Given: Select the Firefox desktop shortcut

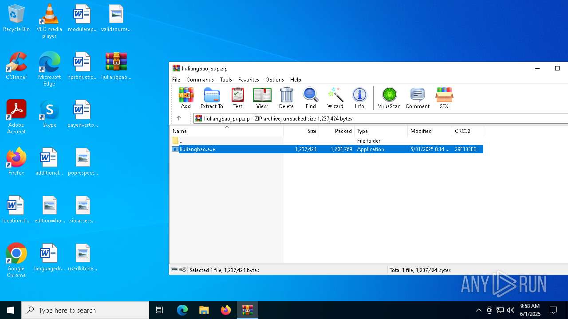Looking at the screenshot, I should tap(16, 162).
